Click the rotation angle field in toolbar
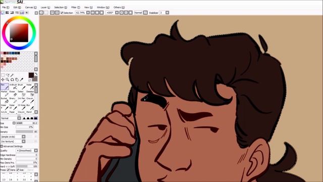Image resolution: width=323 pixels, height=182 pixels. (110, 13)
